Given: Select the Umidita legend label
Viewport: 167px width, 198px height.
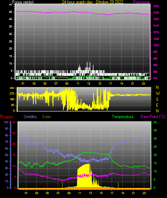Looking at the screenshot, I should (x=30, y=117).
